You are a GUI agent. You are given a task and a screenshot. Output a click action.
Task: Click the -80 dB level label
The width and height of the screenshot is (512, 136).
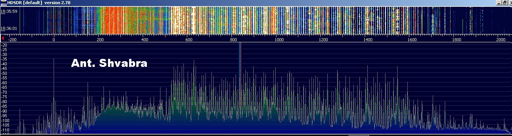tap(5, 102)
